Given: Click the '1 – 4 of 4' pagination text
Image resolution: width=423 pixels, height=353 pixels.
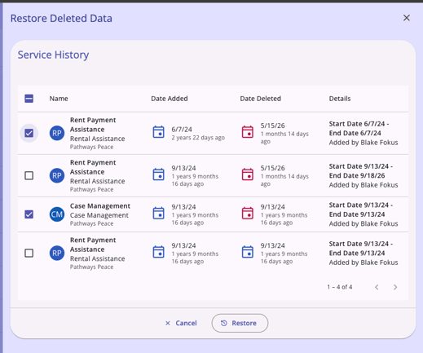Looking at the screenshot, I should 340,287.
